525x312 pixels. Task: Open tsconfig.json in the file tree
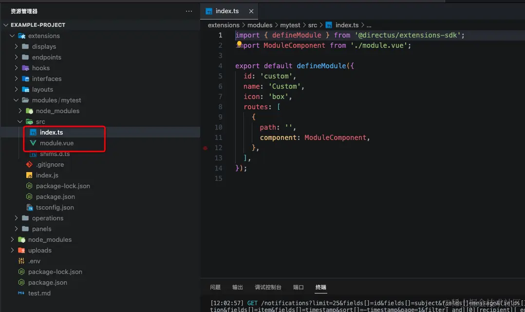coord(55,208)
